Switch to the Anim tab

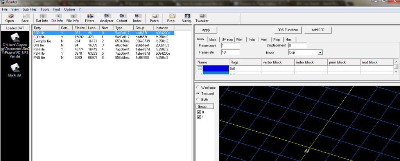200,39
